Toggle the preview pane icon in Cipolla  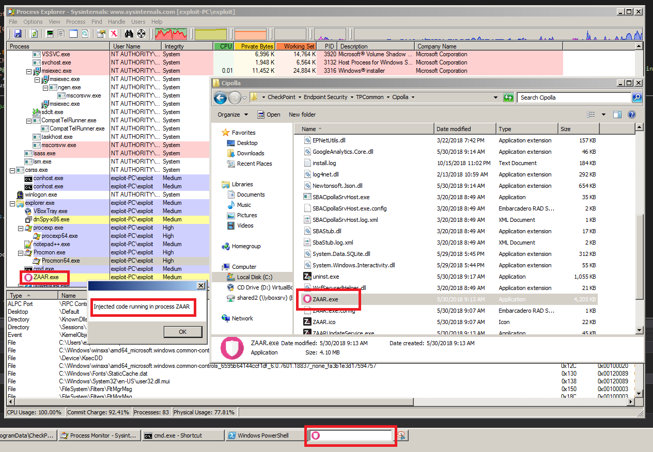pos(617,115)
